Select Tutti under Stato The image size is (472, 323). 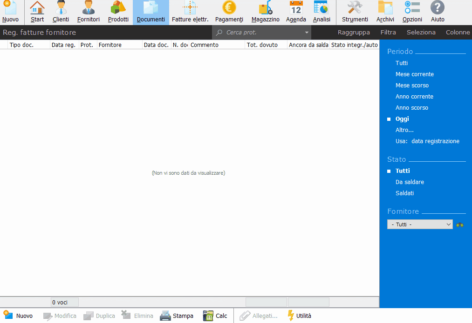(403, 171)
